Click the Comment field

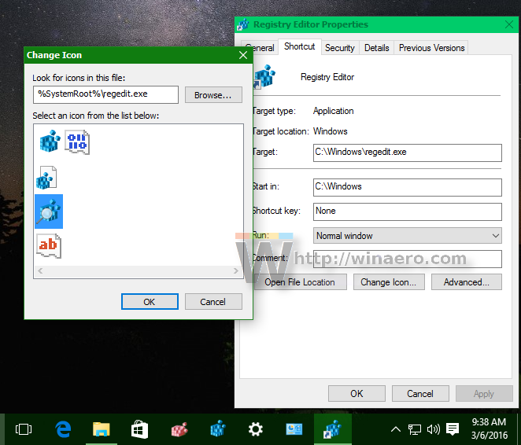tap(408, 259)
